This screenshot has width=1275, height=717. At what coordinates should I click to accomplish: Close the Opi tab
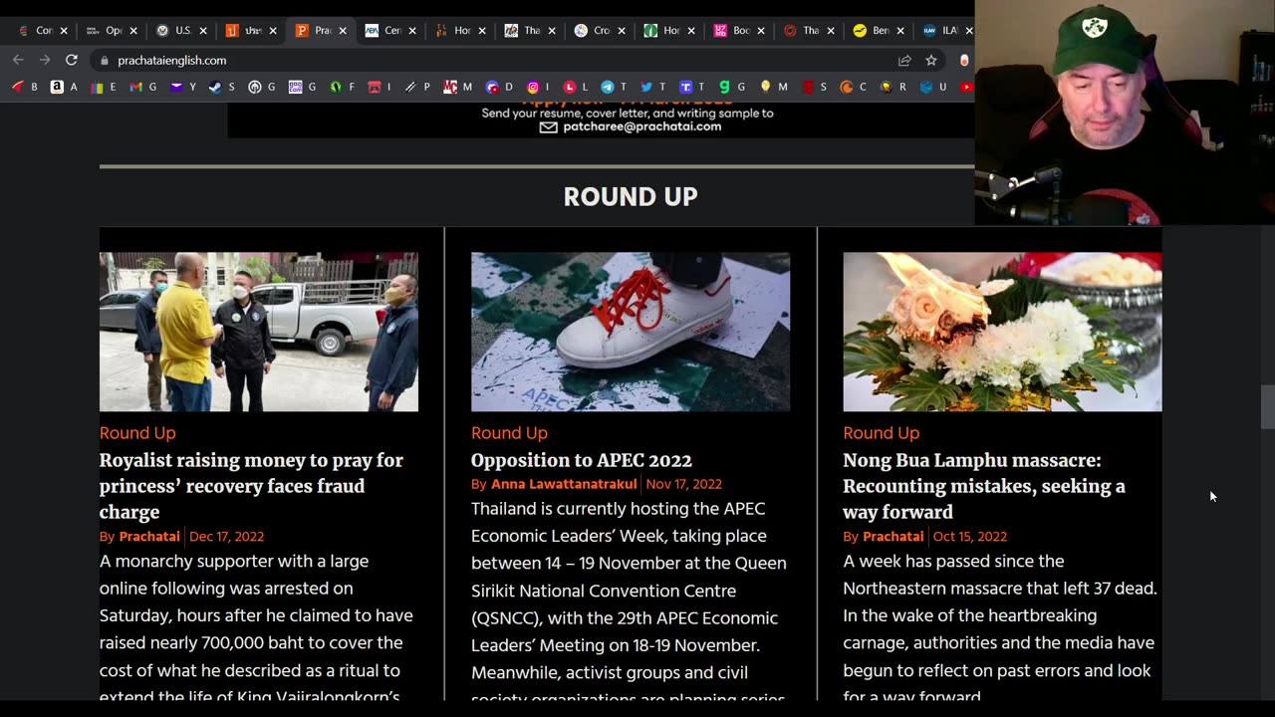tap(132, 31)
